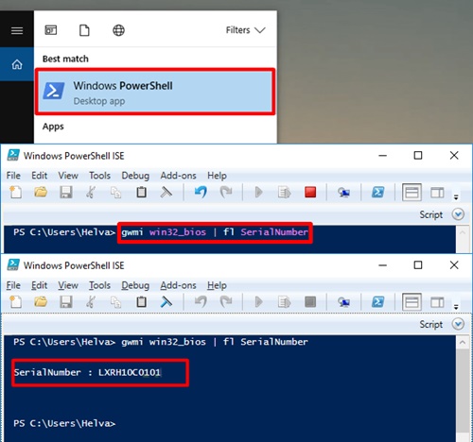Select the web globe filter icon
Image resolution: width=473 pixels, height=442 pixels.
coord(118,30)
